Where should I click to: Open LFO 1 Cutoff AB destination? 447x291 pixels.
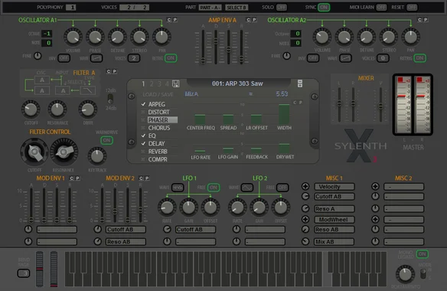click(195, 230)
